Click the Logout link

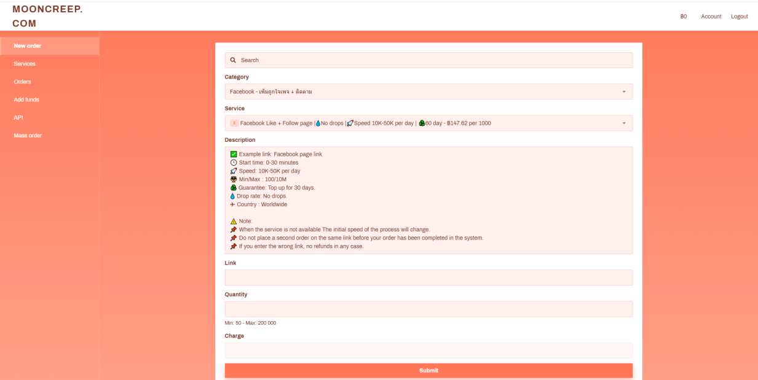tap(740, 17)
